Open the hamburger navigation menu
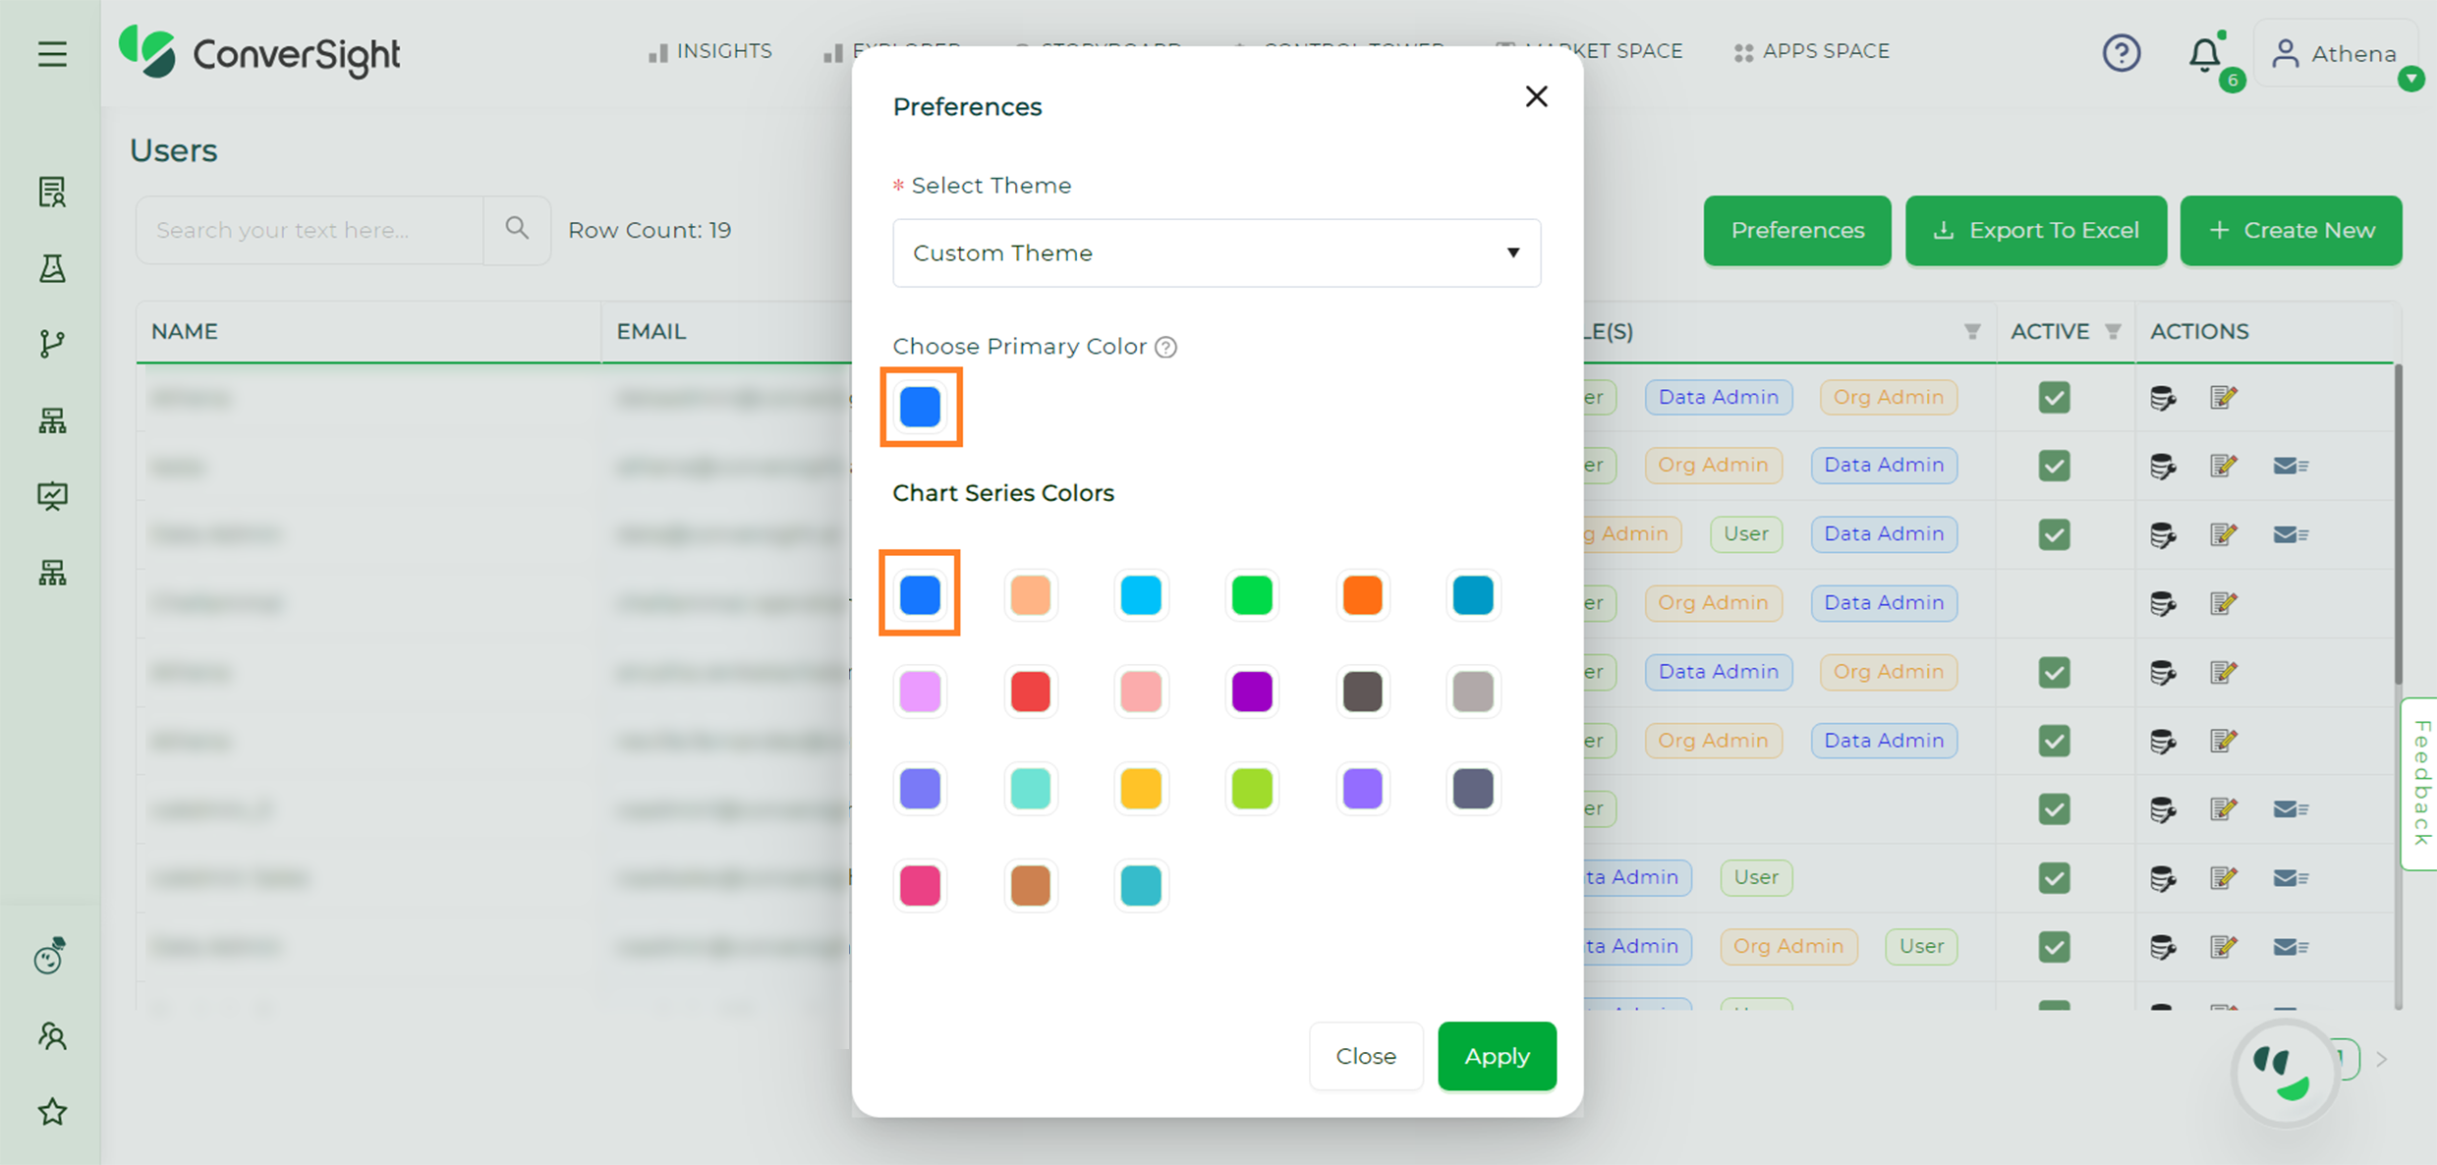This screenshot has width=2437, height=1165. tap(52, 53)
